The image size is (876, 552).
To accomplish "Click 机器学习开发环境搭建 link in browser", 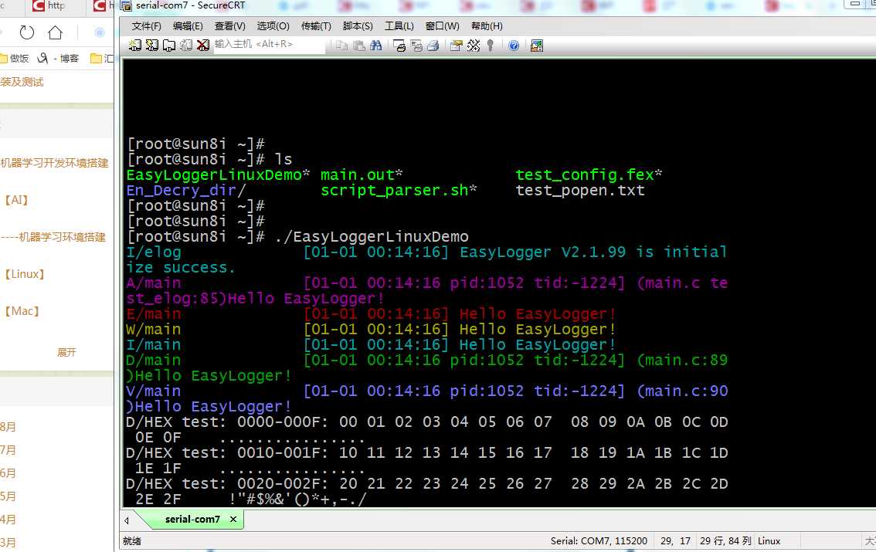I will (x=54, y=163).
